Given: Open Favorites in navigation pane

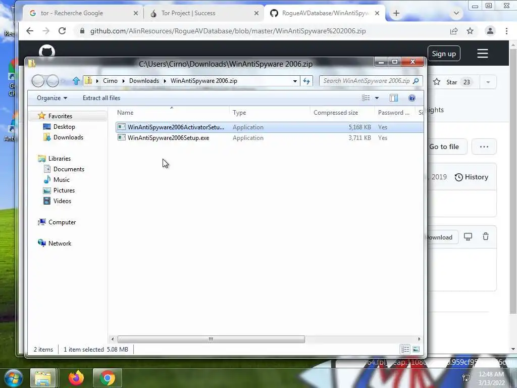Looking at the screenshot, I should (60, 116).
